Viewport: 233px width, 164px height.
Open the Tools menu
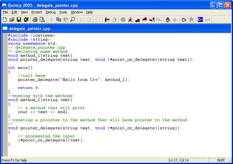tap(63, 12)
